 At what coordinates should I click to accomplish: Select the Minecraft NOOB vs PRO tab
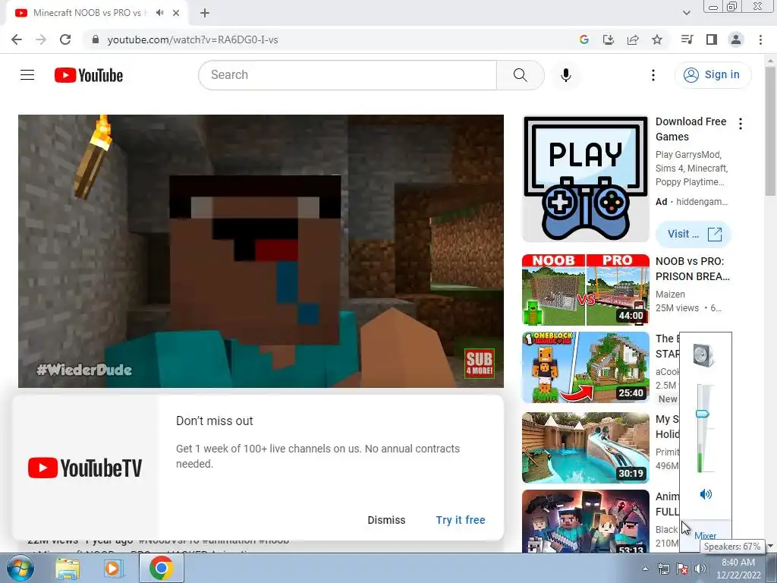(x=97, y=14)
